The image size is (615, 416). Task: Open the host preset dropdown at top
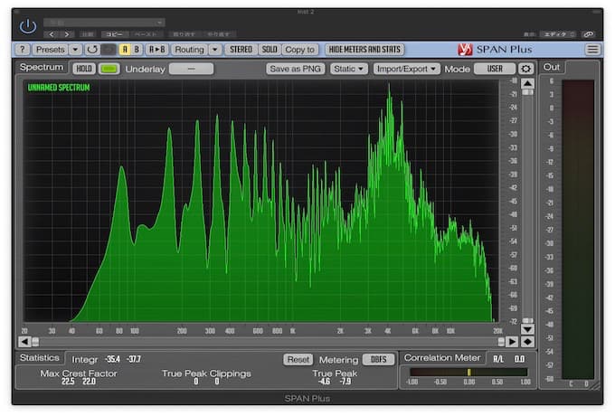104,23
